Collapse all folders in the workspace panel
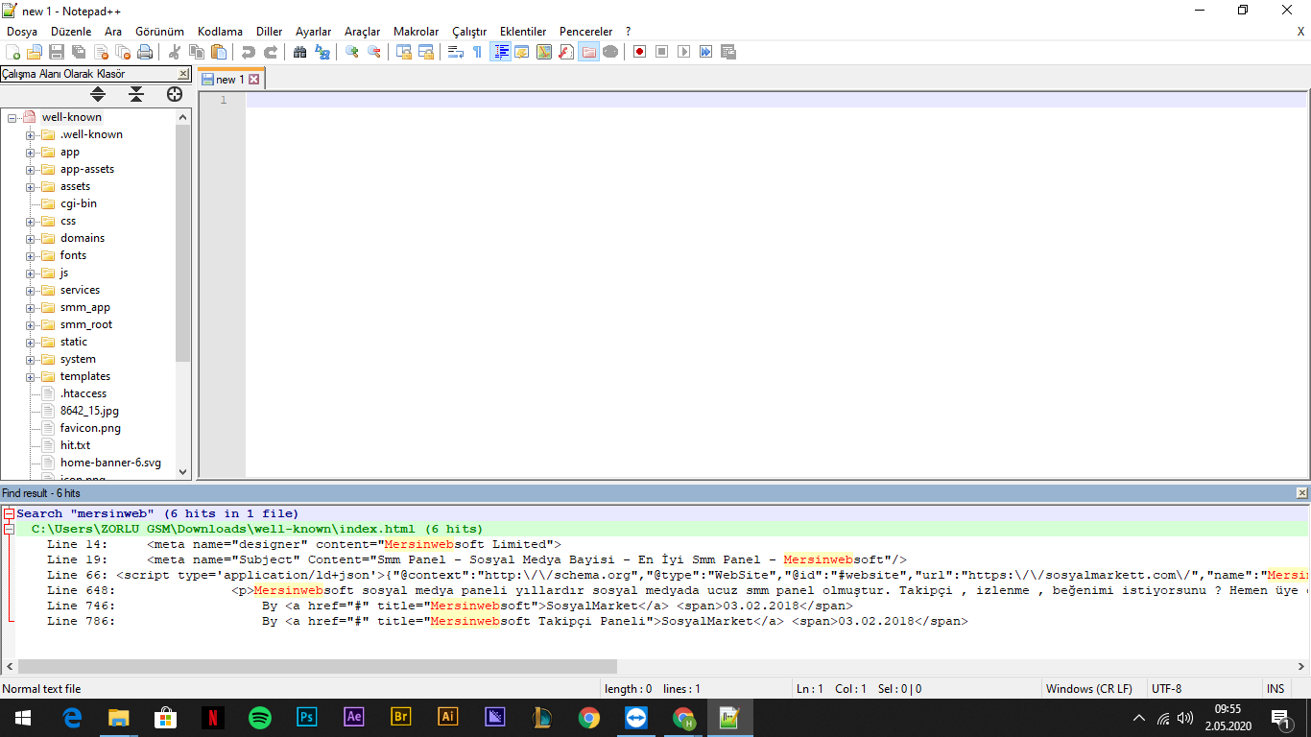This screenshot has height=737, width=1311. pos(136,94)
